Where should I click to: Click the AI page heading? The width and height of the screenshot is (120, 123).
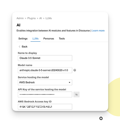pos(18,25)
